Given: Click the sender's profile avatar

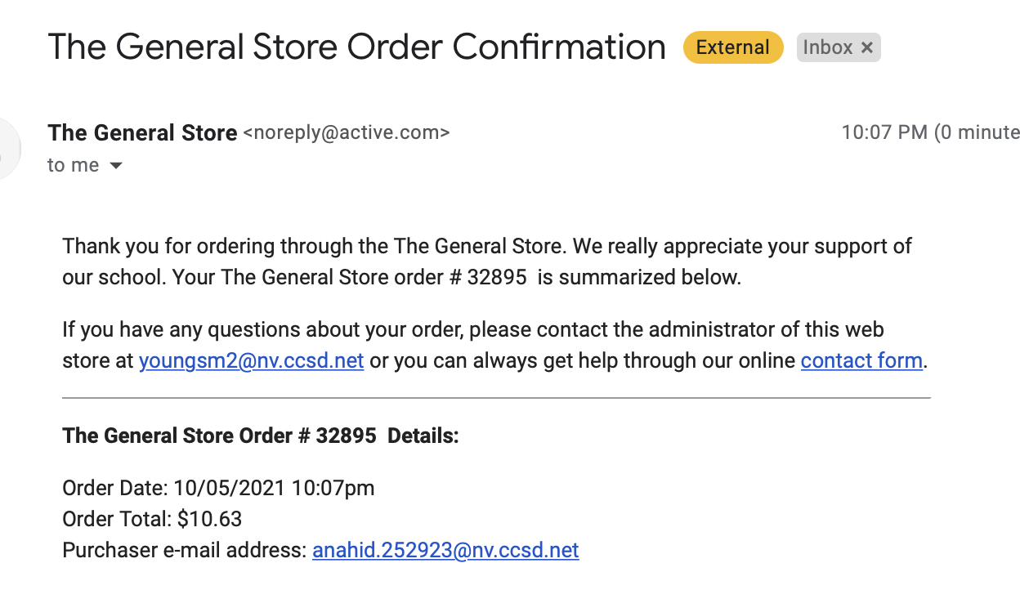Looking at the screenshot, I should click(8, 149).
